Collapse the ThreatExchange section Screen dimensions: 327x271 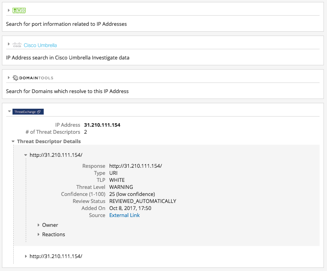coord(9,111)
